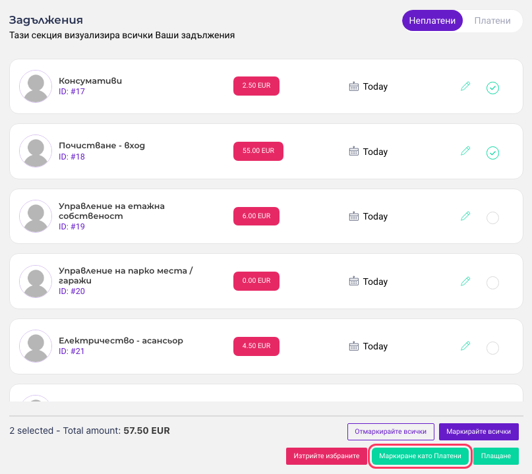Click Маркиране като Платени button
This screenshot has height=474, width=532.
[x=420, y=456]
